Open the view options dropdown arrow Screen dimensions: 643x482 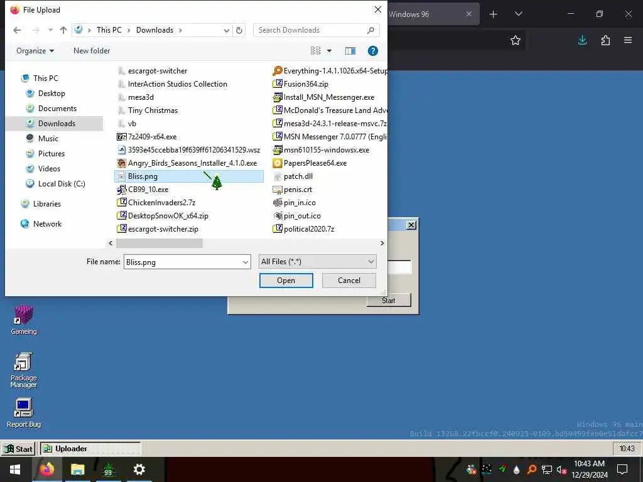329,51
